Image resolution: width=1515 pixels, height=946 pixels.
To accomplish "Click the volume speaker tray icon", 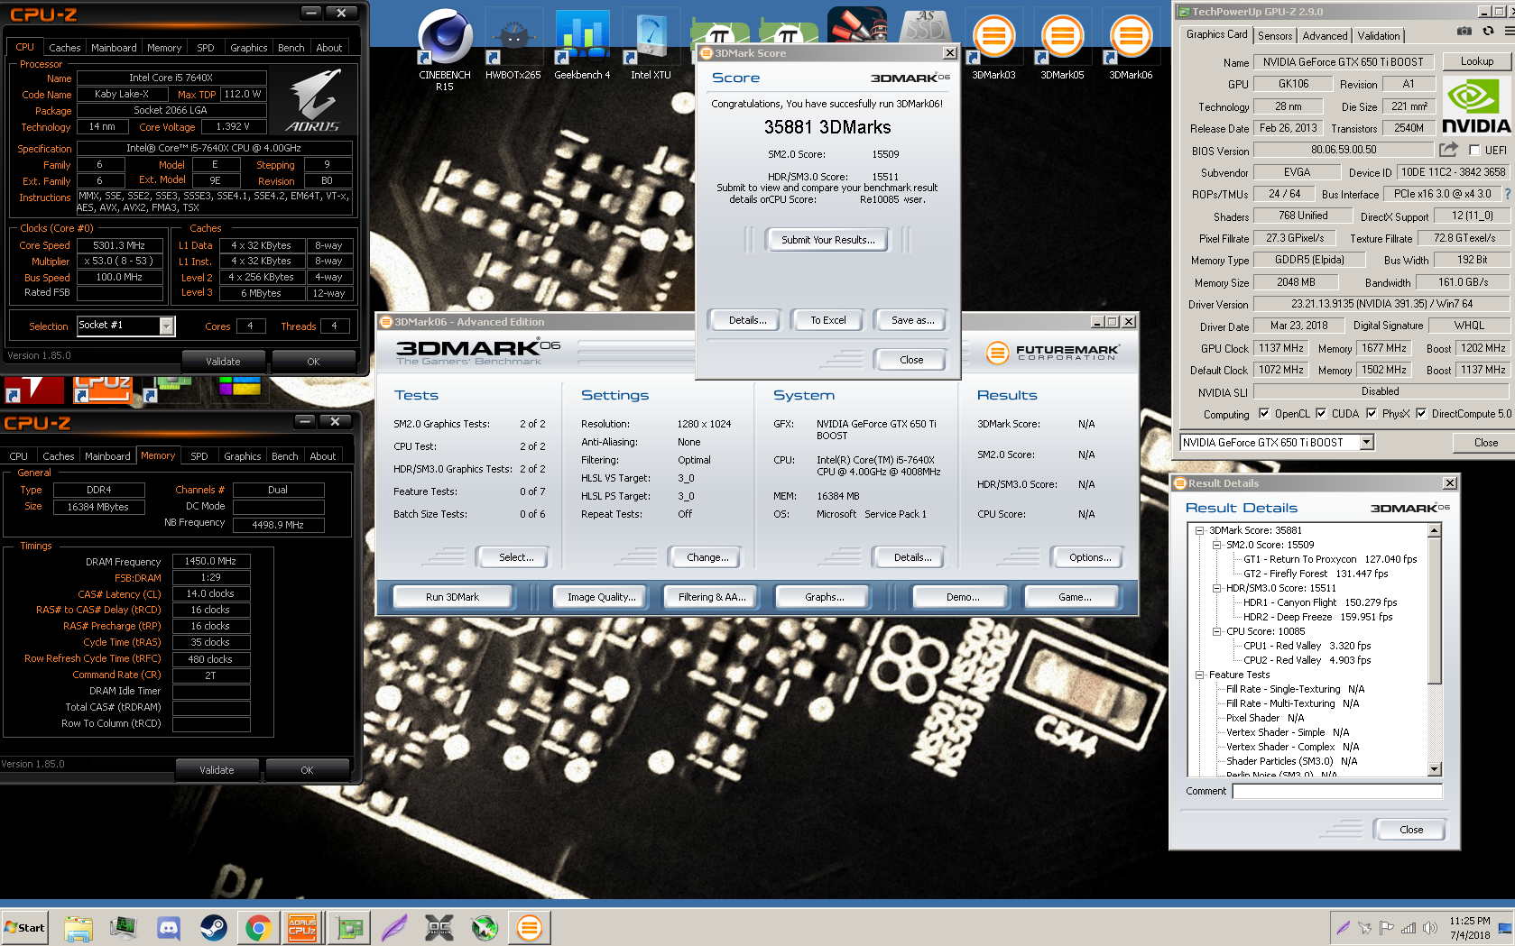I will coord(1429,928).
